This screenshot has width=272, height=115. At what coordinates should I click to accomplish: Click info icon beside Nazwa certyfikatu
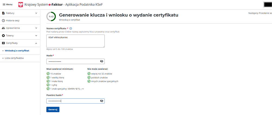71,28
